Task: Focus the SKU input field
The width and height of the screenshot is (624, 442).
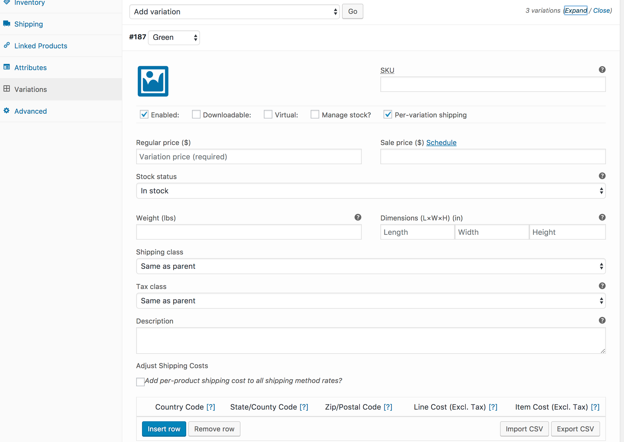Action: tap(493, 84)
